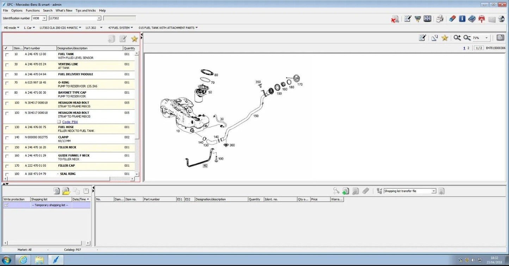
Task: Open the blue information icon
Action: coord(462,19)
